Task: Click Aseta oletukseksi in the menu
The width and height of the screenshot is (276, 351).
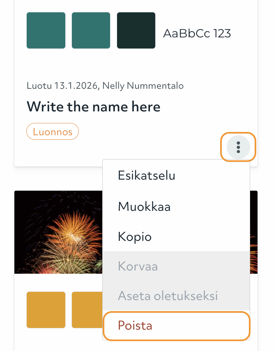Action: pos(168,296)
